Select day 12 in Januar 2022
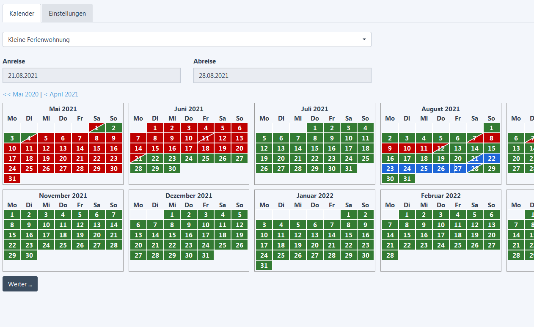Viewport: 534px width, 327px height. tap(298, 235)
